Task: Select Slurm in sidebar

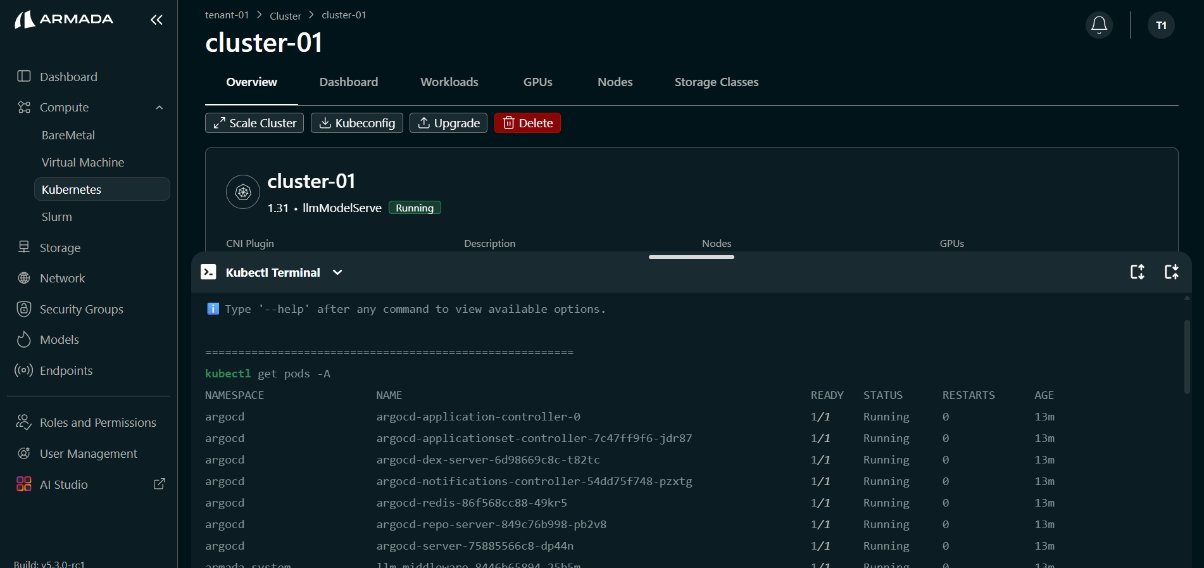Action: (57, 217)
